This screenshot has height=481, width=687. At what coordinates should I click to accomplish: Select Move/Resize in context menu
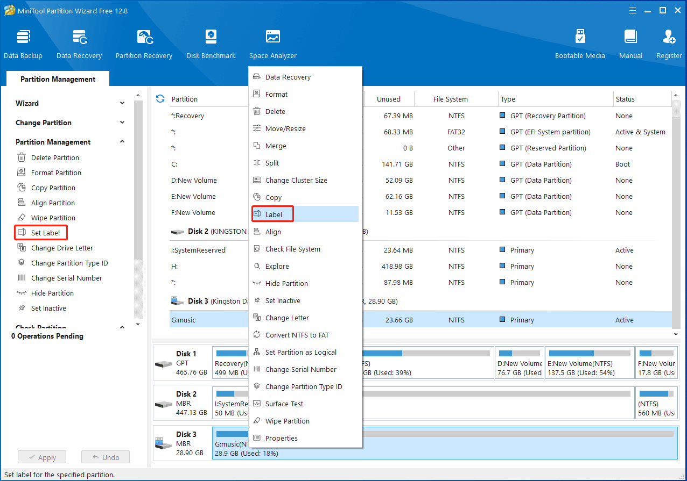point(305,128)
